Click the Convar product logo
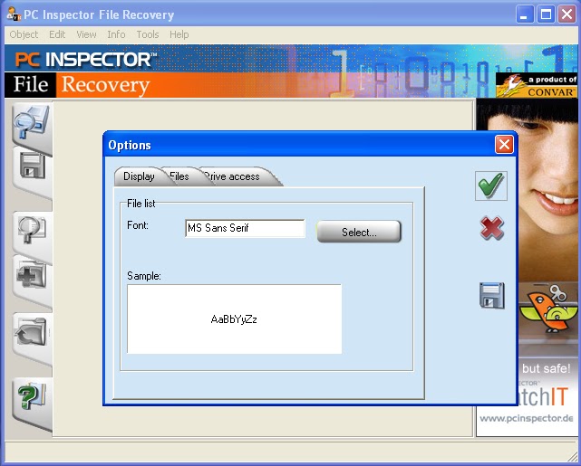The height and width of the screenshot is (466, 581). [537, 85]
